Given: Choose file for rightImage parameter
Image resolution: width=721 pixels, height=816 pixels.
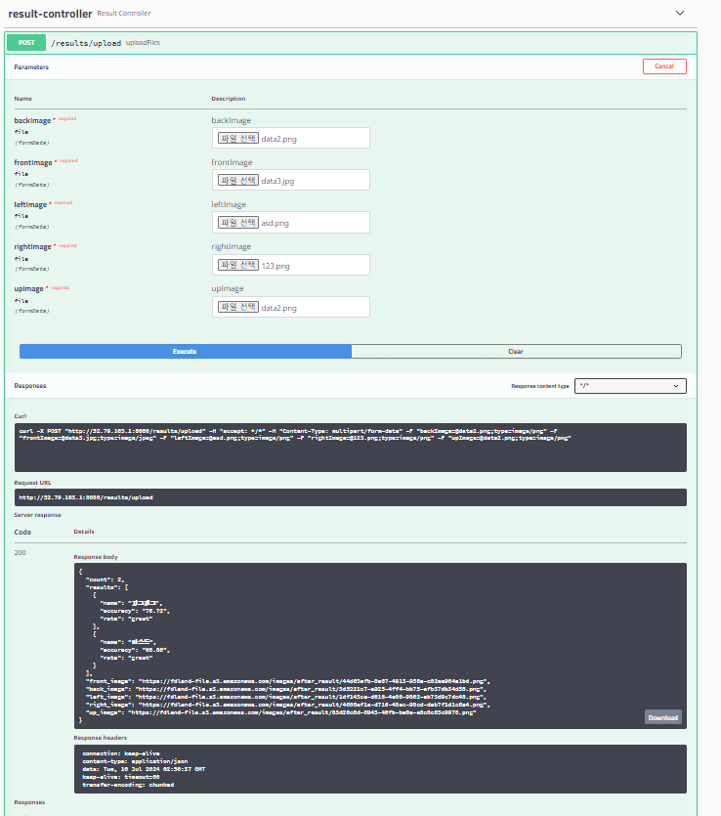Looking at the screenshot, I should 238,265.
